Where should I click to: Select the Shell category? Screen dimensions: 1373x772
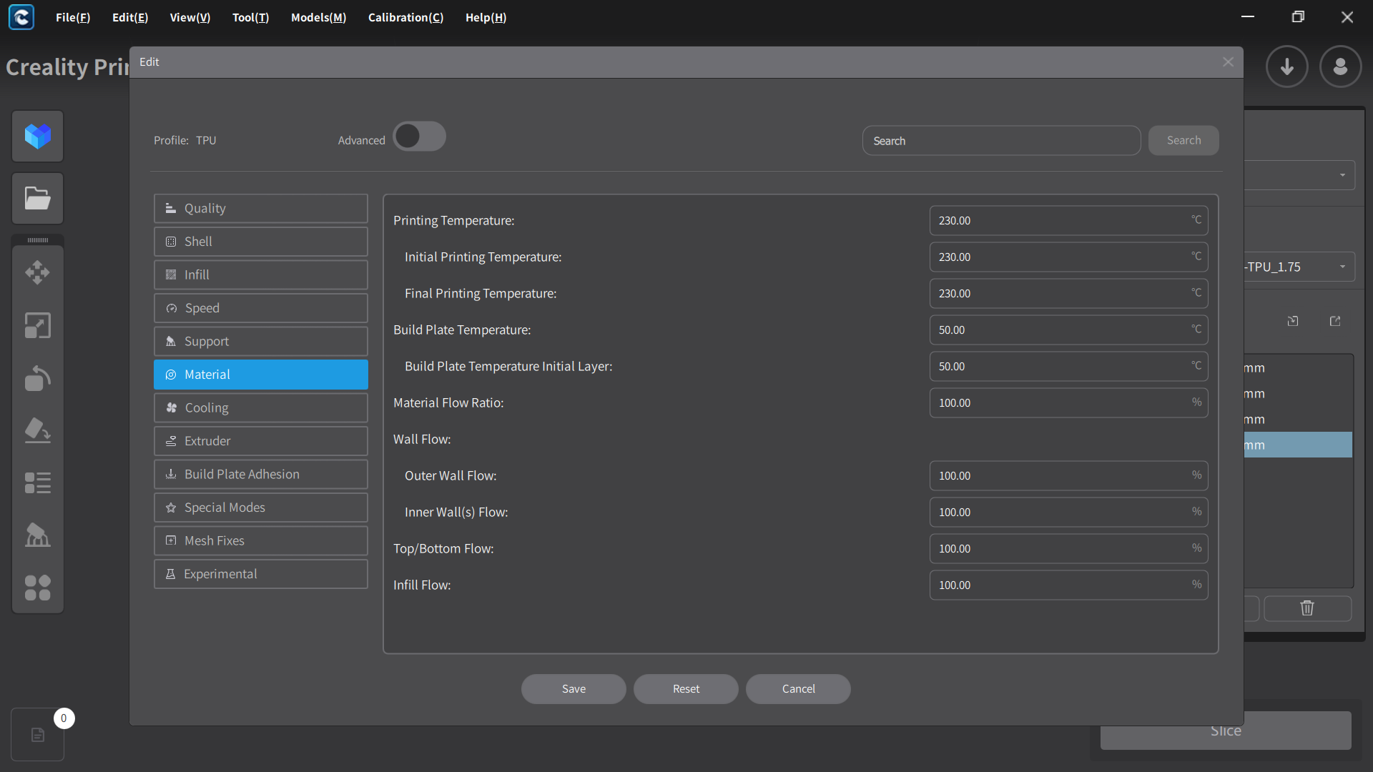pos(261,242)
